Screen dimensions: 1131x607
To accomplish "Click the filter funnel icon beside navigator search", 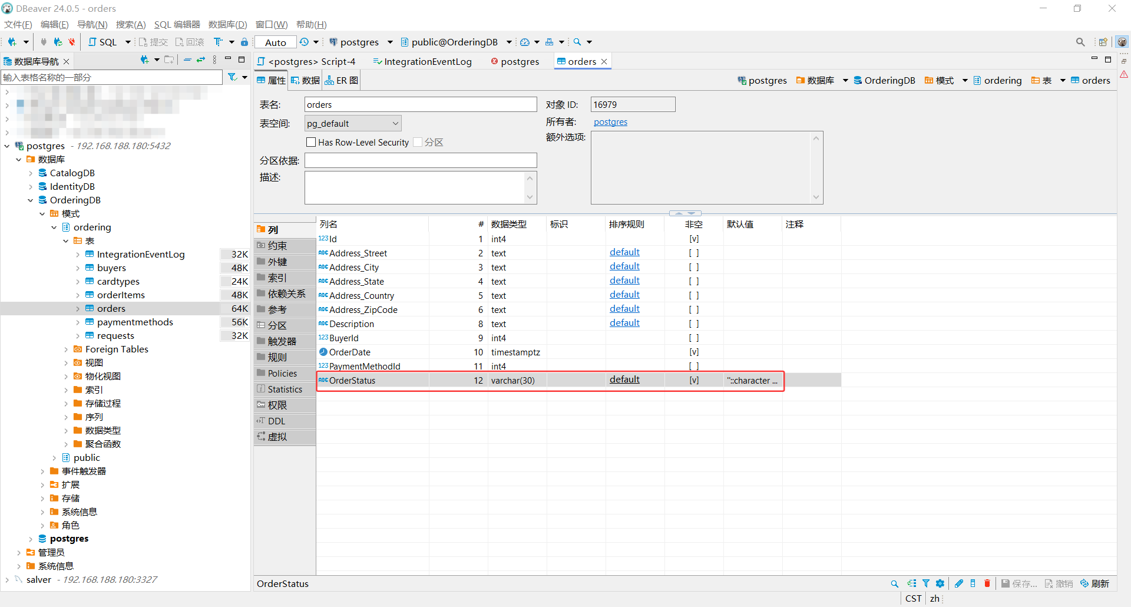I will pyautogui.click(x=233, y=77).
